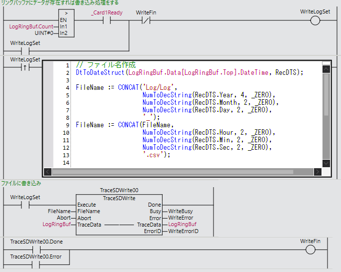Click the TraceSDWrite function block
The width and height of the screenshot is (341, 272).
119,215
